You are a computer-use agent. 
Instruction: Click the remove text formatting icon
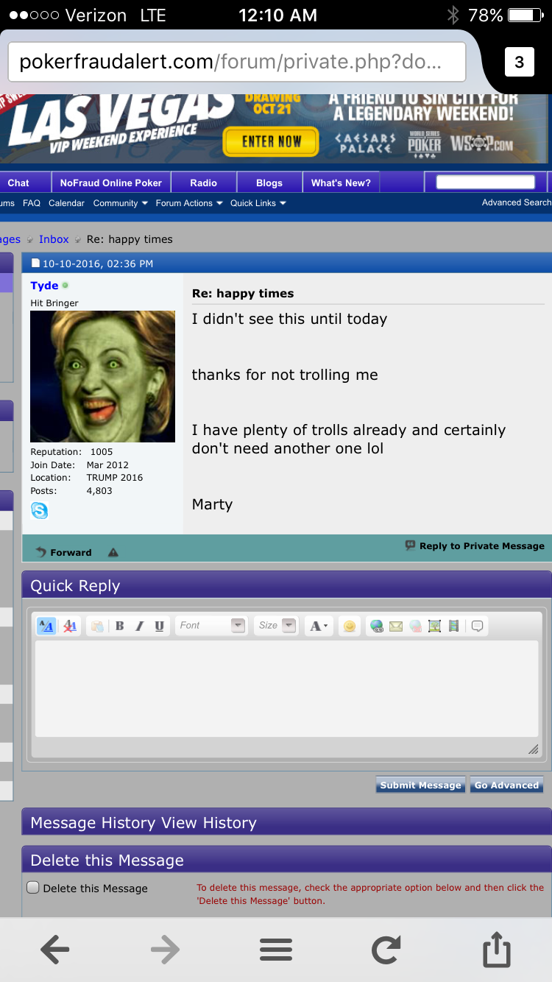pos(69,626)
